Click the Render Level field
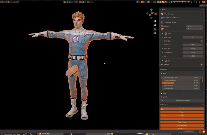 [195, 29]
